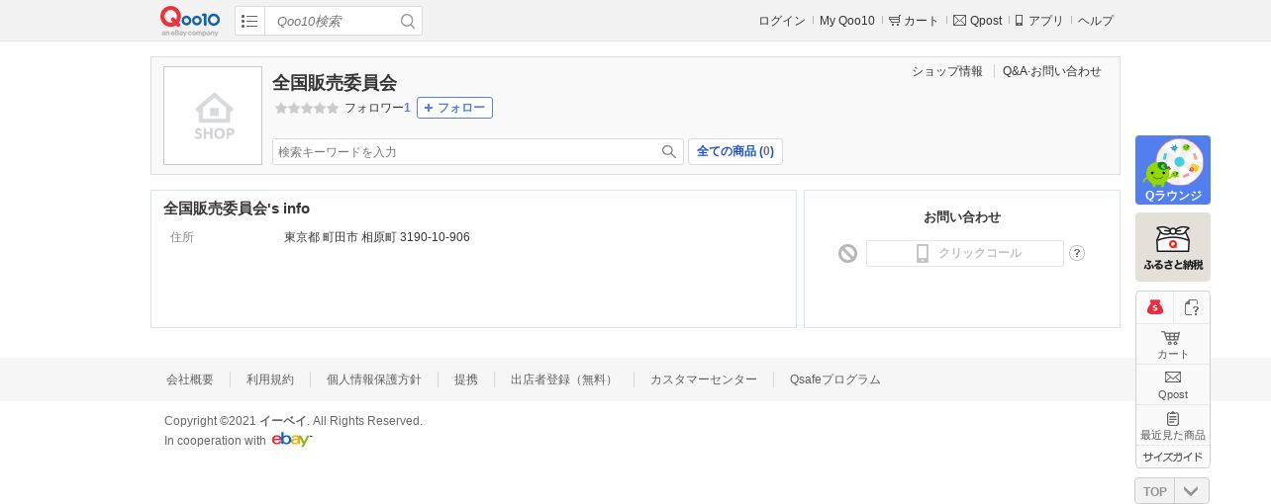Open 最近見た商品 in the sidebar
The height and width of the screenshot is (504, 1271).
click(x=1173, y=426)
